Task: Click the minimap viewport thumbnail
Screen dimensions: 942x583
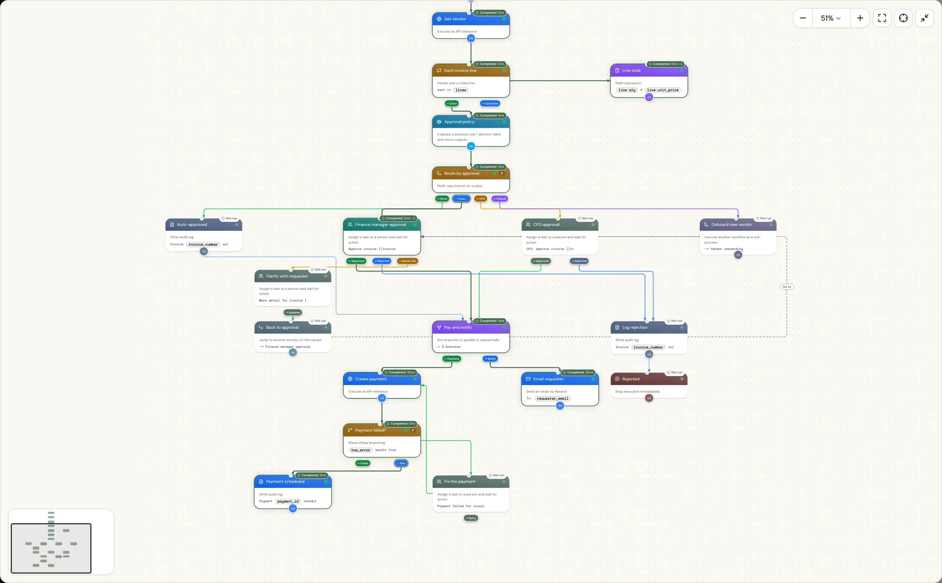Action: coord(51,548)
